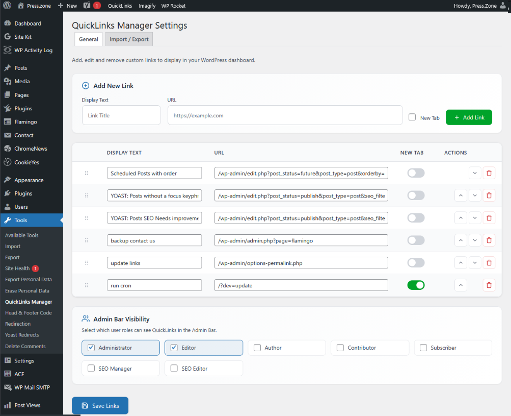Click the down chevron beside "backup contact us"
The image size is (511, 416).
pyautogui.click(x=475, y=240)
